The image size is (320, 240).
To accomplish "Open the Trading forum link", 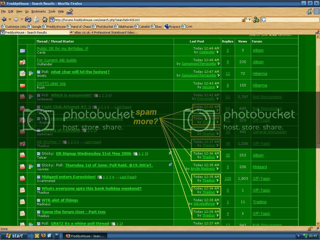I will [260, 202].
